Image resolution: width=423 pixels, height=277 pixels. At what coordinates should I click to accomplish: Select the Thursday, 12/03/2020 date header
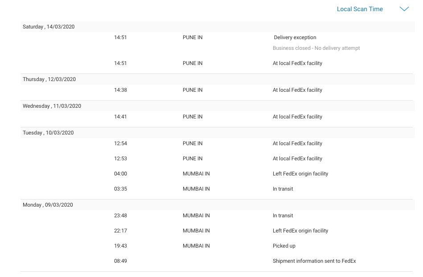coord(49,79)
